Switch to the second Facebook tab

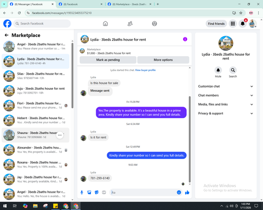pyautogui.click(x=80, y=4)
